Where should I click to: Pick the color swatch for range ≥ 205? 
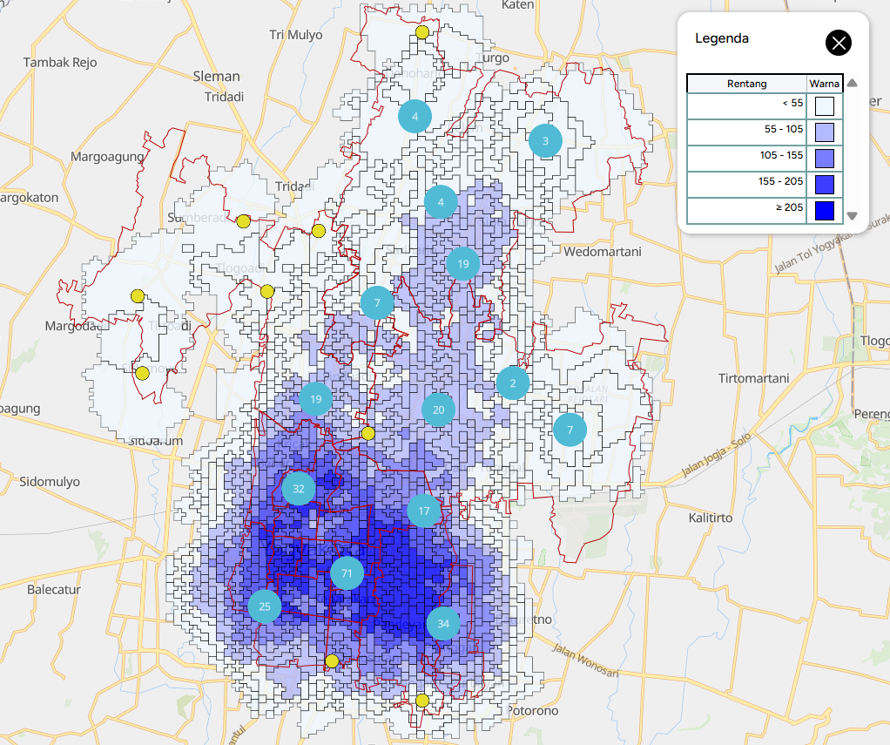[x=824, y=211]
